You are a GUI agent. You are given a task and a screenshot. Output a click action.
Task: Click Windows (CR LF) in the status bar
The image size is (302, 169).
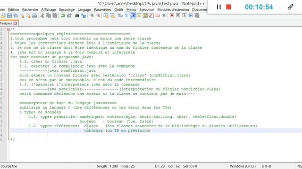[243, 166]
